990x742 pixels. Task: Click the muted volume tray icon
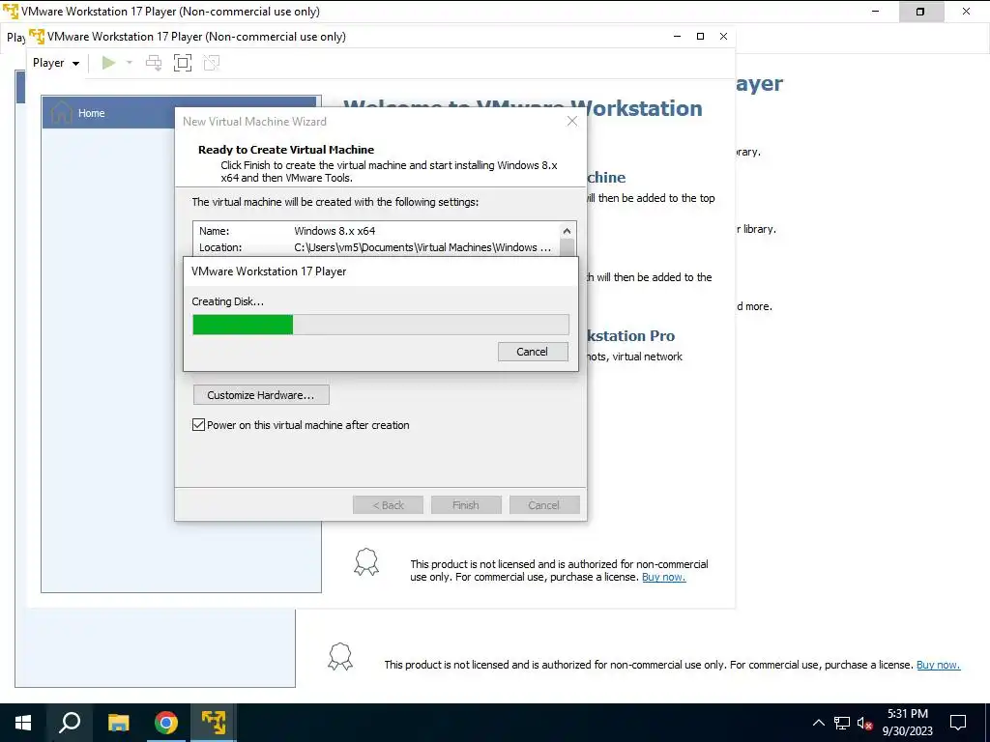[x=864, y=723]
